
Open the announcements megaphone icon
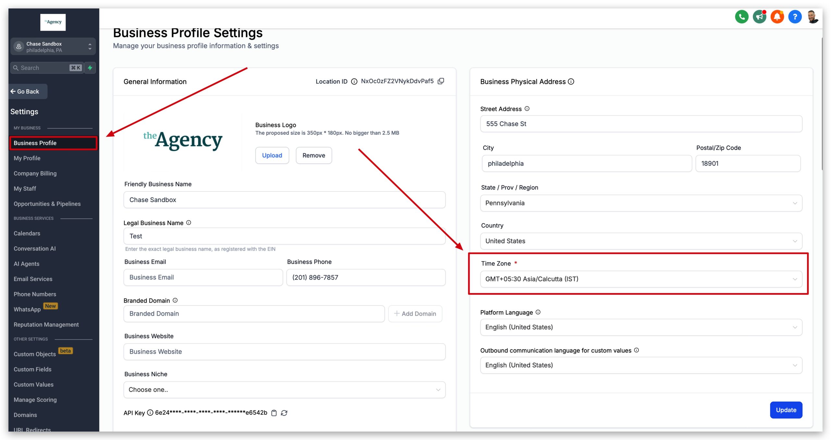pyautogui.click(x=759, y=16)
